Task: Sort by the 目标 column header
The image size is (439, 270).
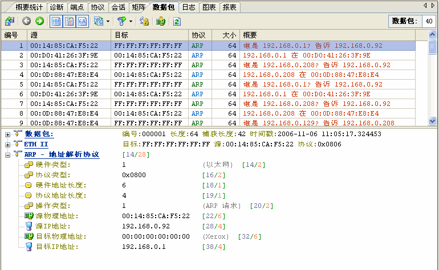Action: pyautogui.click(x=149, y=35)
